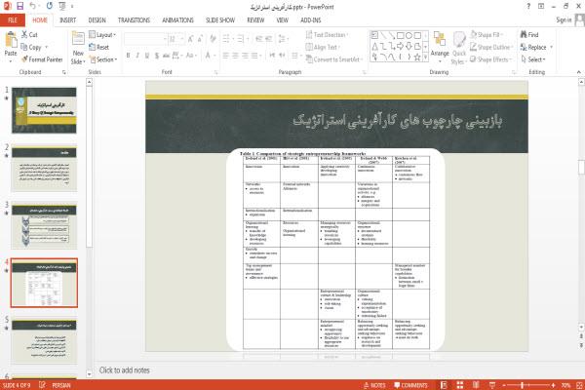Screen dimensions: 585x390
Task: Open the FILE tab
Action: coord(13,19)
